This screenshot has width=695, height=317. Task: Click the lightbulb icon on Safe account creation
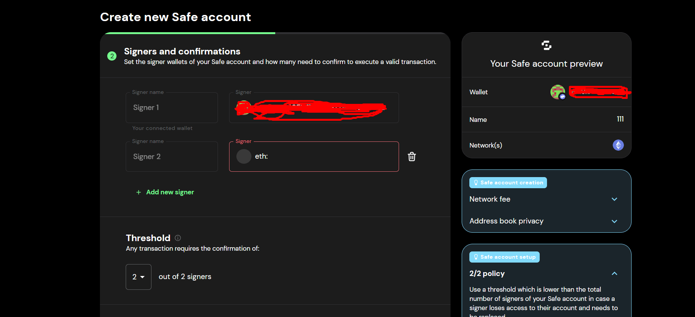click(476, 183)
